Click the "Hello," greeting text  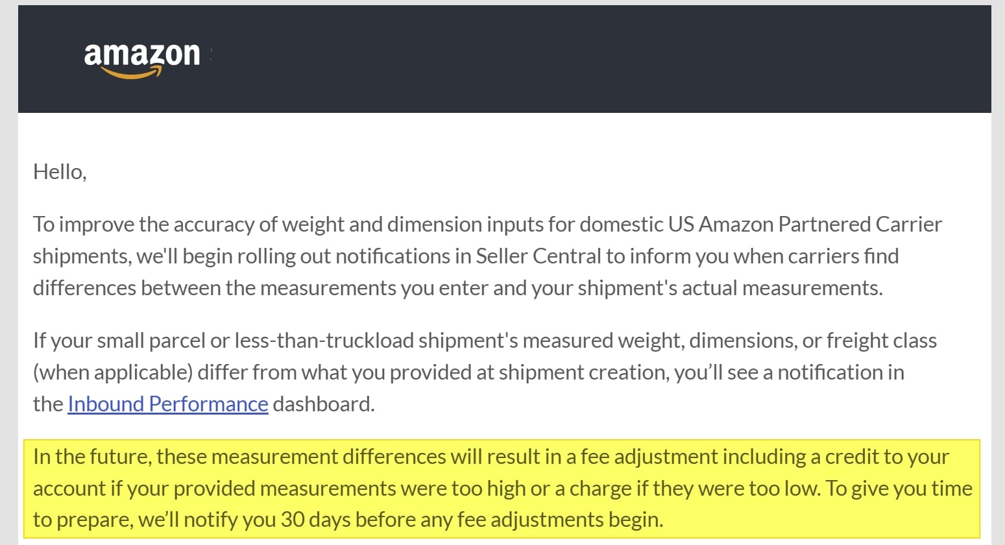60,172
